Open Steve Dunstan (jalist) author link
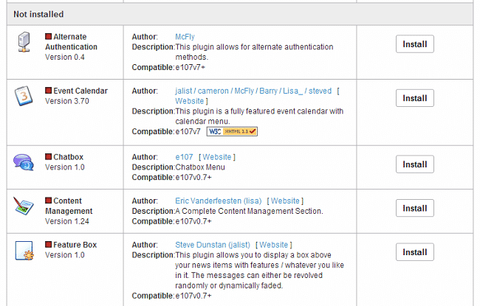 pyautogui.click(x=213, y=245)
